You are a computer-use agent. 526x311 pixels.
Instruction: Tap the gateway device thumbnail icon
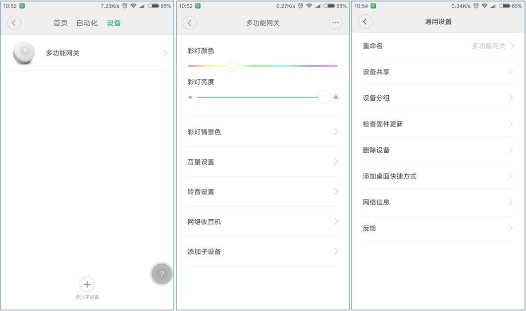tap(24, 53)
